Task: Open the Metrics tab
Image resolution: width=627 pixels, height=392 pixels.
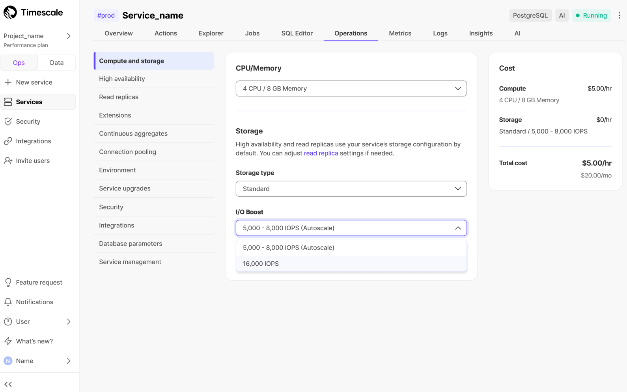Action: click(400, 33)
